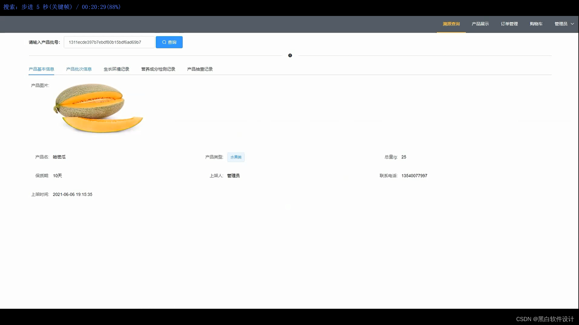The width and height of the screenshot is (579, 325).
Task: Select the 产品基本信息 tab
Action: click(x=41, y=69)
